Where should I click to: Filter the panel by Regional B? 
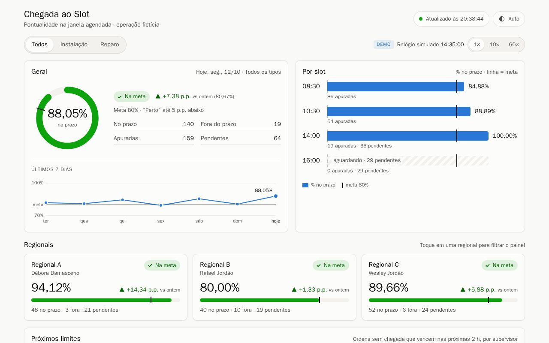point(274,287)
